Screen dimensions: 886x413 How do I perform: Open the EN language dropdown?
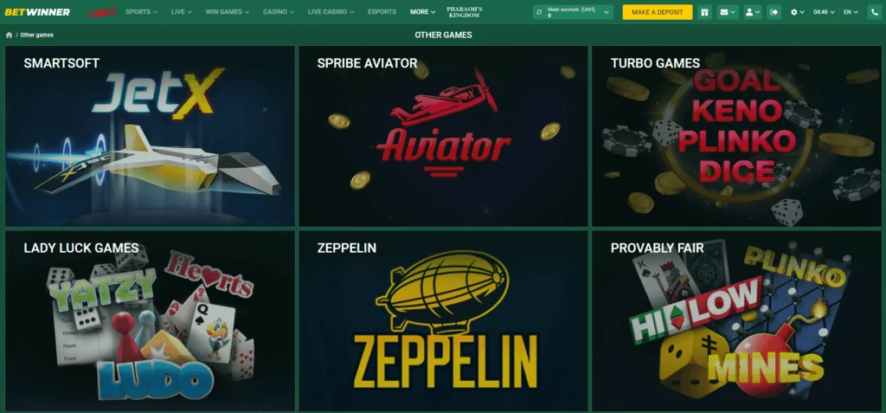click(x=851, y=12)
